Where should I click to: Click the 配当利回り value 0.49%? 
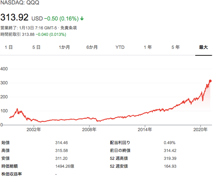[170, 143]
